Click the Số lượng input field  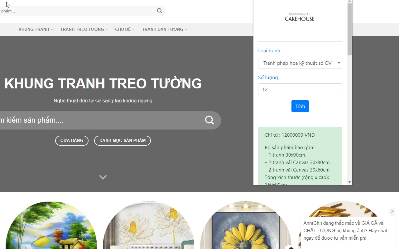pos(300,89)
